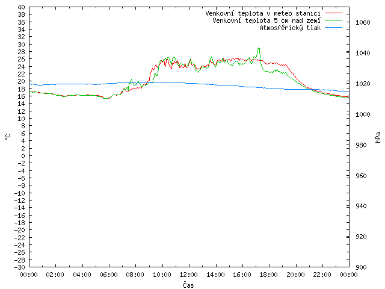
Task: Click legend label 'Atmosférický tlak'
Action: click(290, 28)
